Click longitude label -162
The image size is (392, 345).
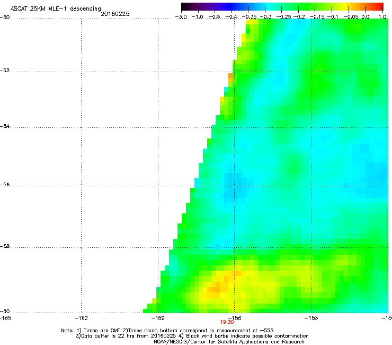81,318
